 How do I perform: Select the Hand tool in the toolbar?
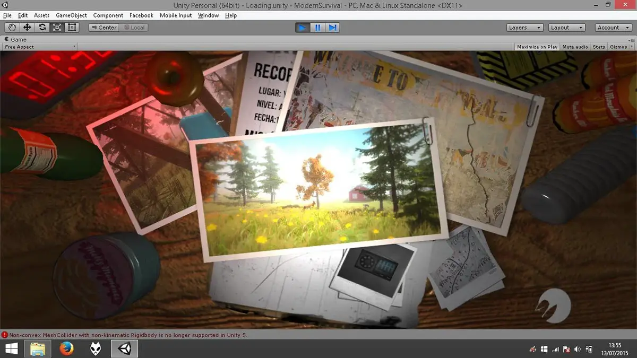point(12,28)
